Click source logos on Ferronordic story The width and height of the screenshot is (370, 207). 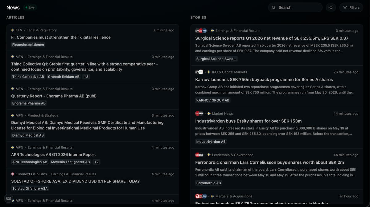tap(199, 155)
